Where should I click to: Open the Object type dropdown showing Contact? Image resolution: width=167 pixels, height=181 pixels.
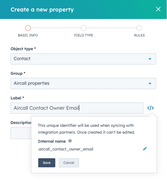click(x=83, y=59)
